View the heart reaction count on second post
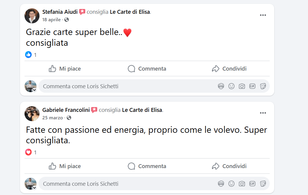This screenshot has height=195, width=308. click(31, 152)
